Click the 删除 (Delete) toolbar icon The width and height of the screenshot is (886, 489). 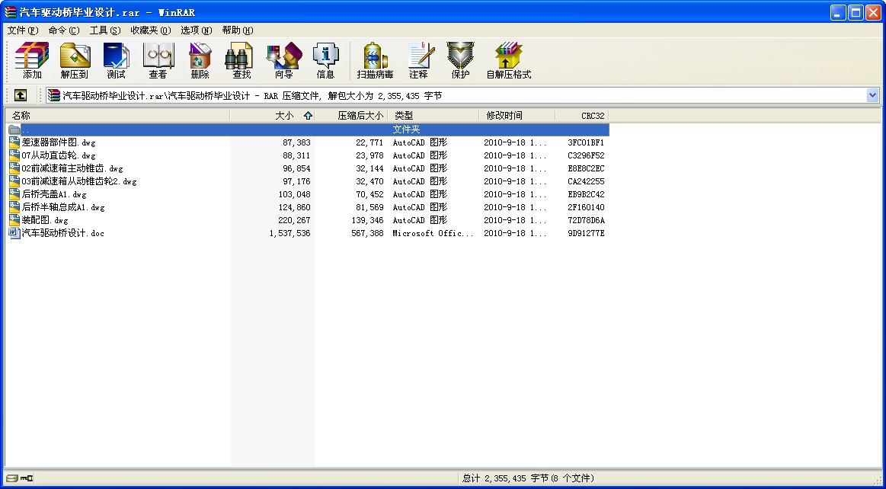point(200,61)
